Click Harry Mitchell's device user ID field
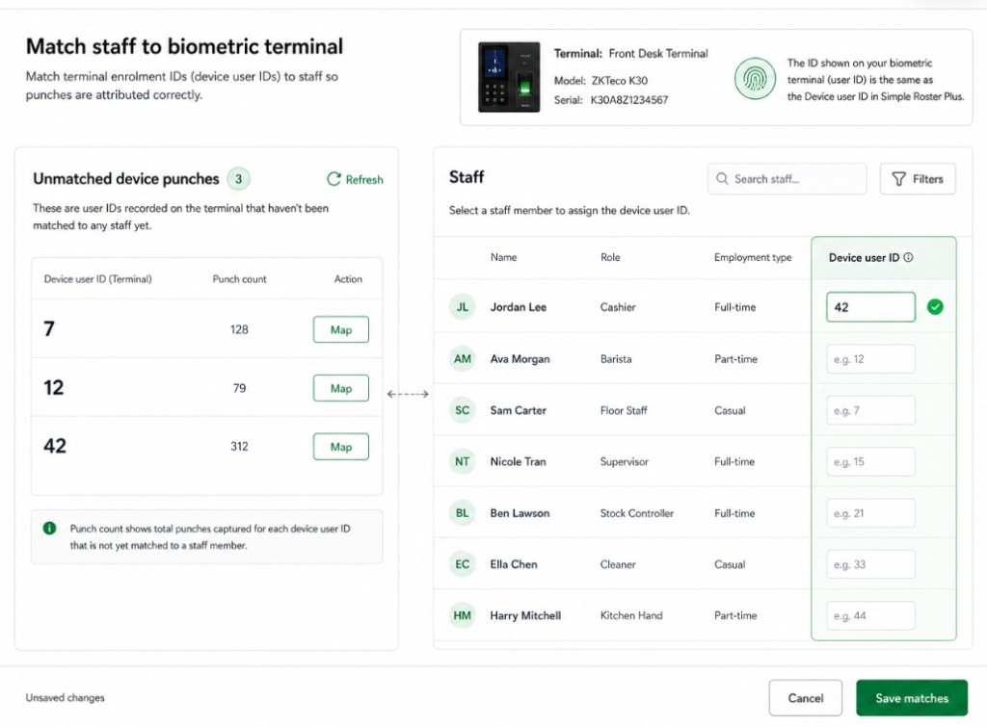 click(x=870, y=615)
